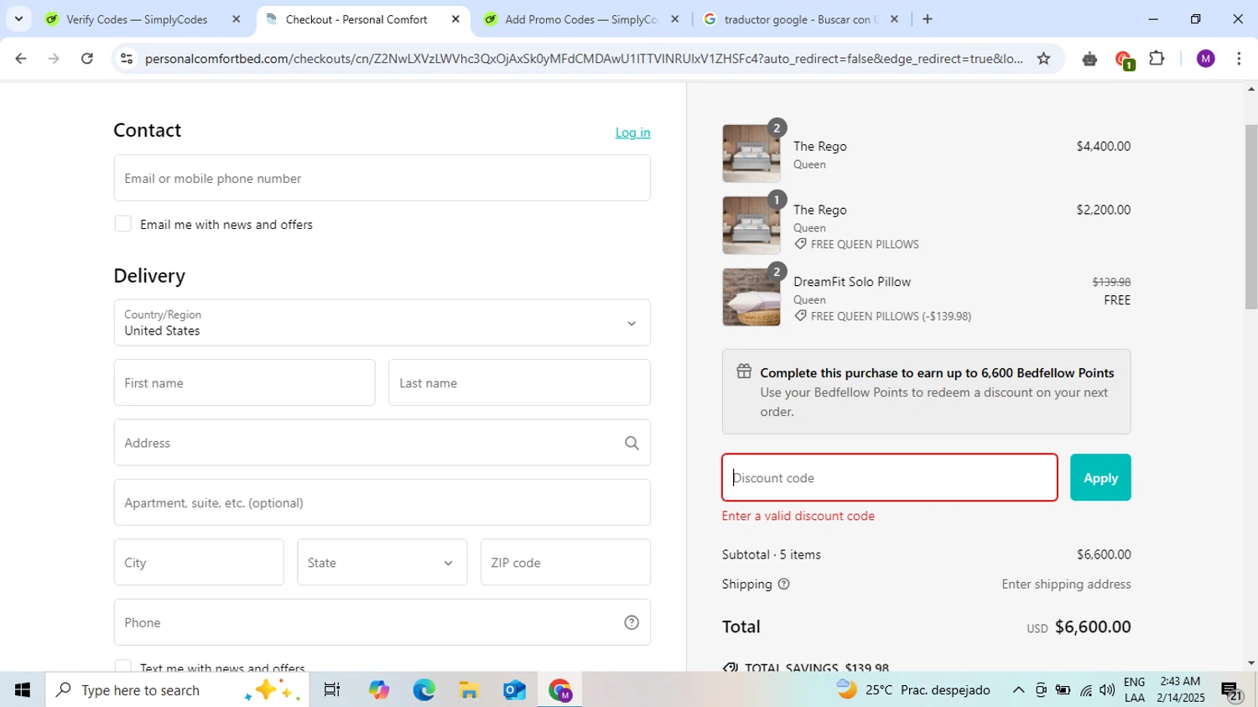Click the weather widget 25°C
Viewport: 1258px width, 707px height.
[x=913, y=689]
